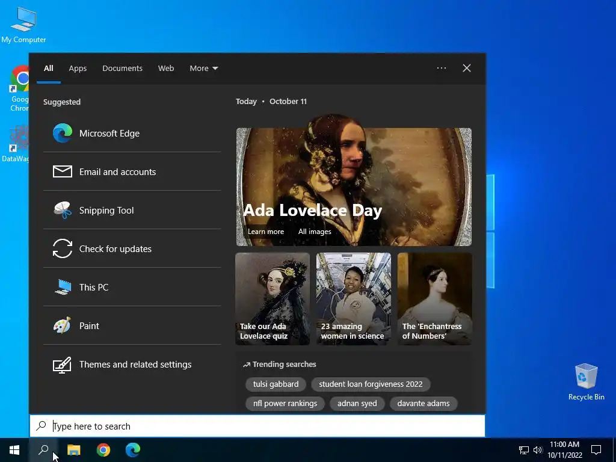Screen dimensions: 616x462
Task: Click the Learn more link on Ada Lovelace Day
Action: pos(265,232)
